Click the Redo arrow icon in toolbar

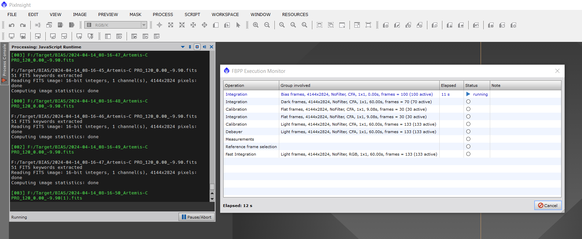pyautogui.click(x=23, y=25)
